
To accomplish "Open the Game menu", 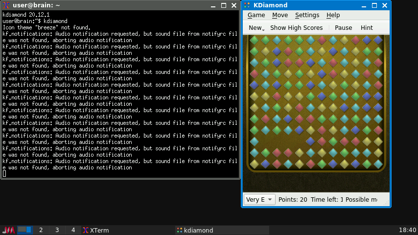I will [256, 15].
